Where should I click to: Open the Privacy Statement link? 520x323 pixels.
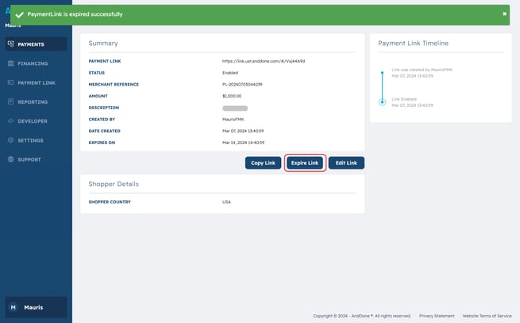coord(437,316)
